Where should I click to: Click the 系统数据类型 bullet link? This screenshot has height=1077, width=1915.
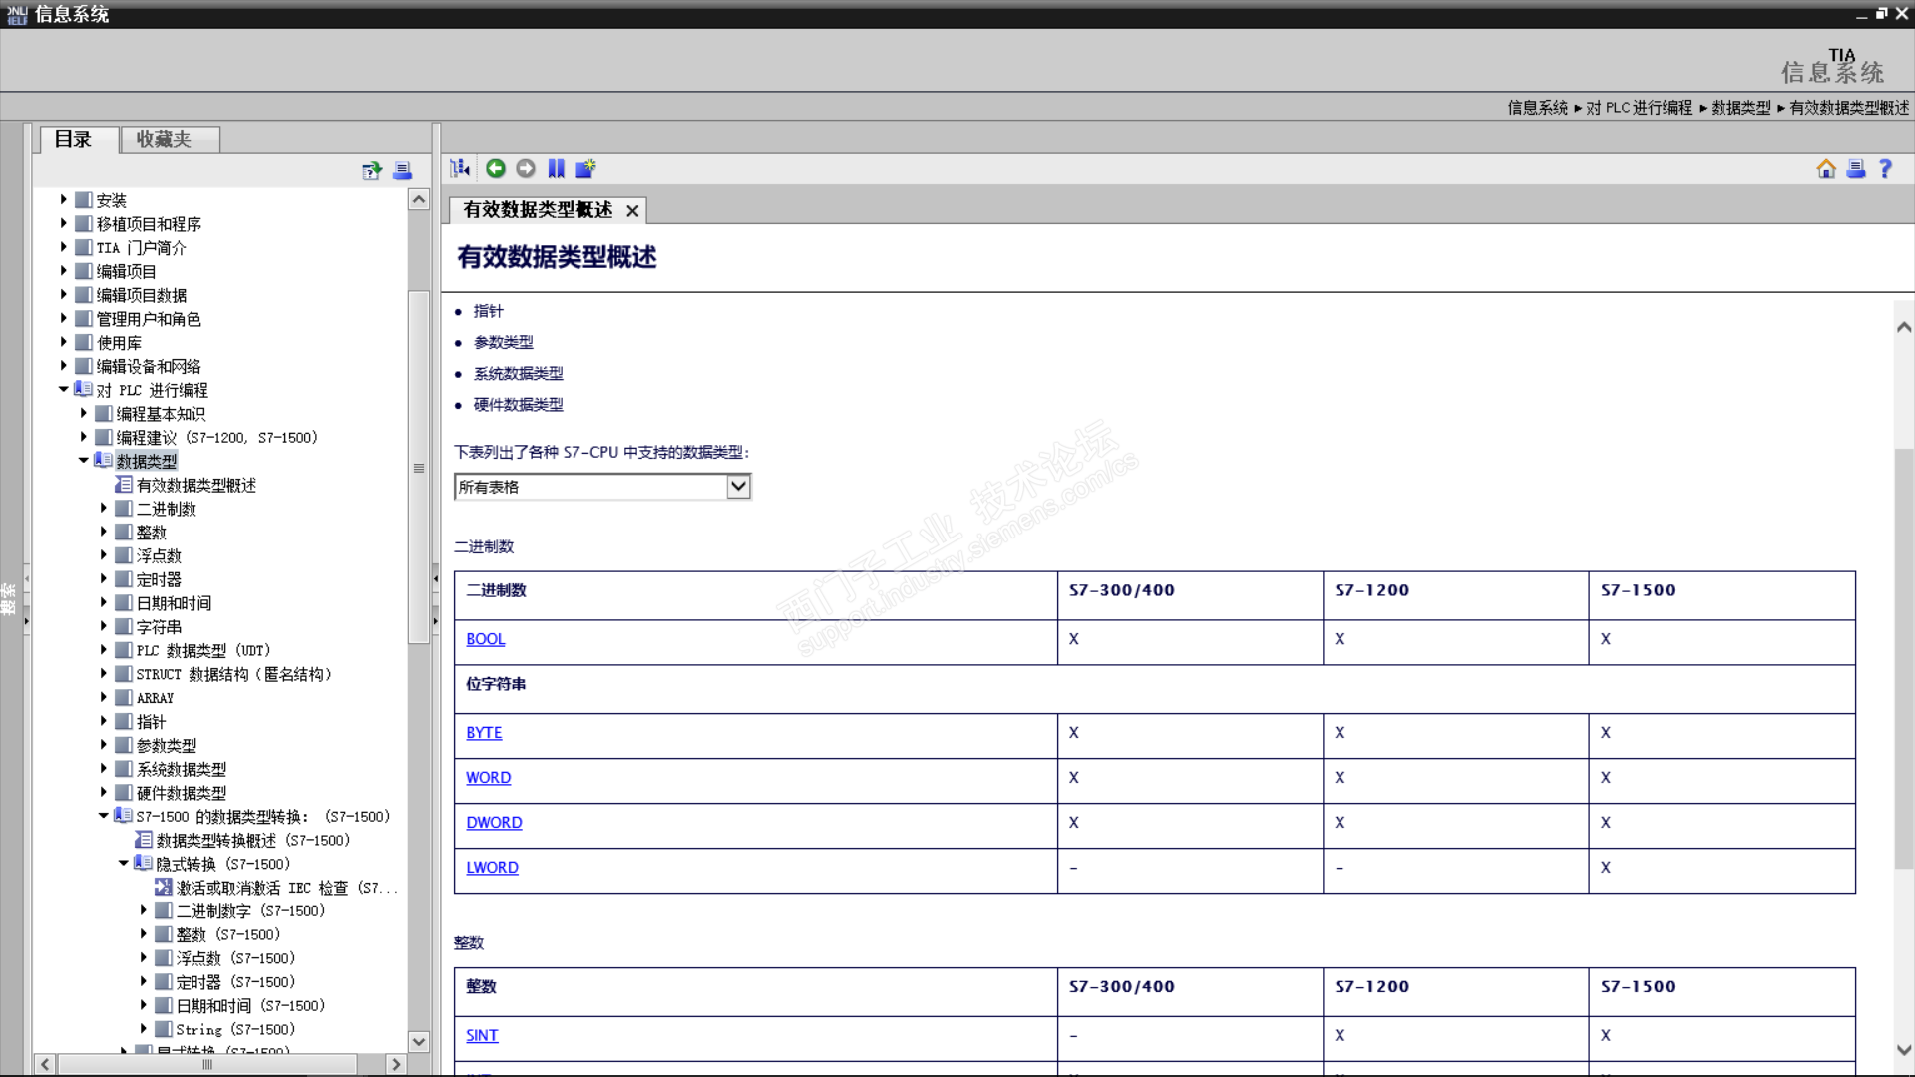click(518, 374)
